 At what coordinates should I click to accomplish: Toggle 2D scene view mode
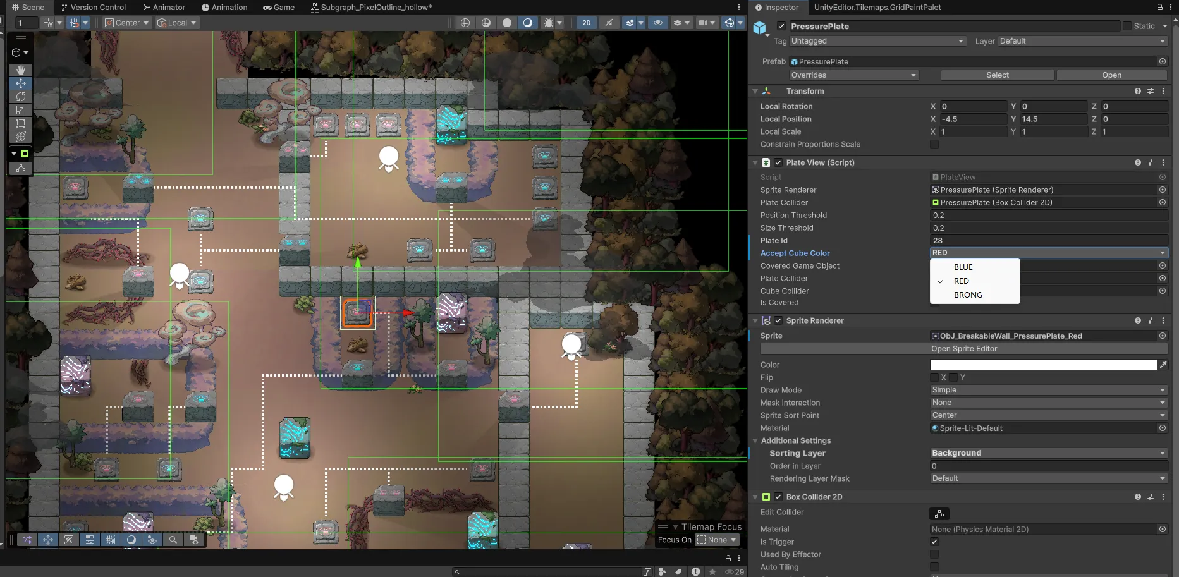click(x=587, y=23)
